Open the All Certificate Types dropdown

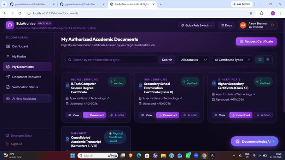click(232, 60)
